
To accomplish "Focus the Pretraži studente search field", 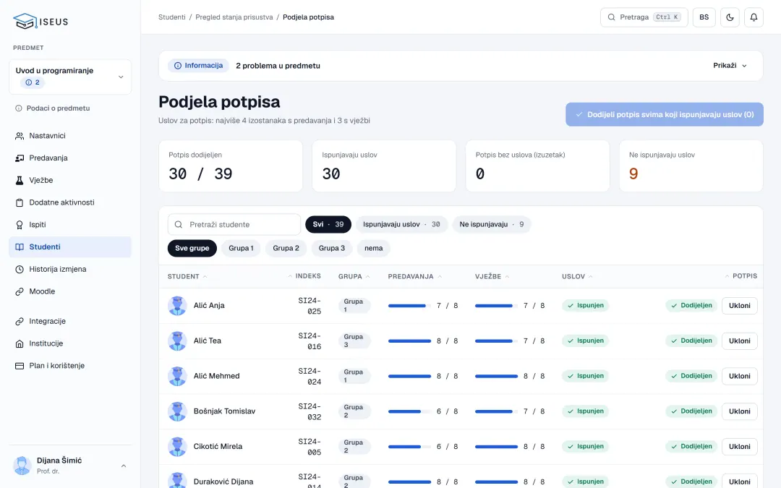I will tap(234, 225).
